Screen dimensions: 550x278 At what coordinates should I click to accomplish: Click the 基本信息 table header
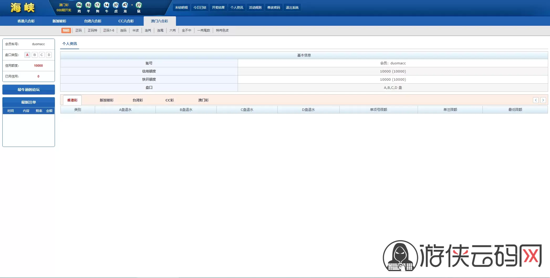coord(304,55)
